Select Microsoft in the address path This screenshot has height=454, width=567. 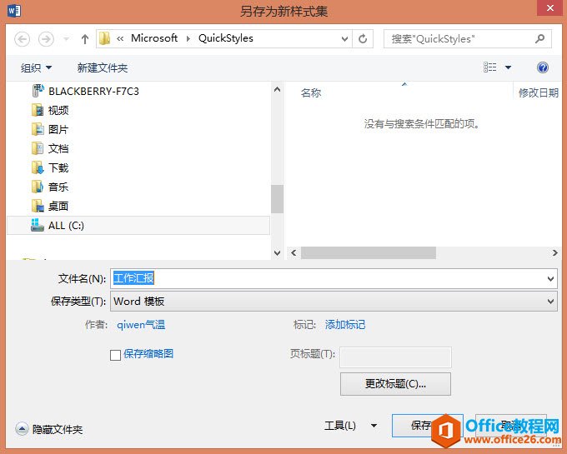154,38
